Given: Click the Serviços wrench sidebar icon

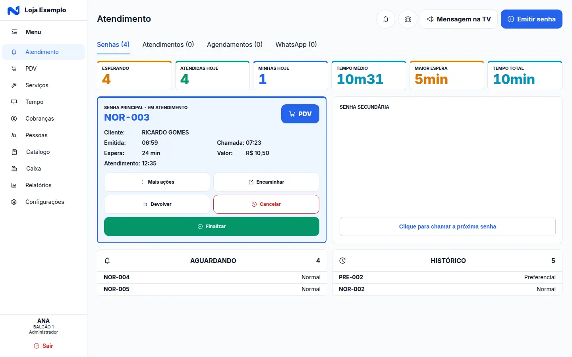Looking at the screenshot, I should click(14, 85).
